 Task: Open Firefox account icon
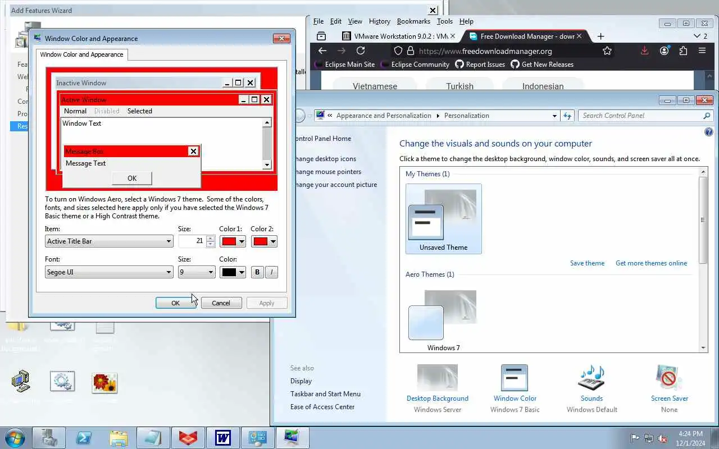[x=665, y=51]
